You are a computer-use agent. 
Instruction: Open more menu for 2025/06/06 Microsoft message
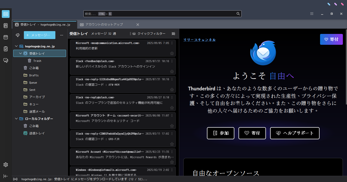coord(172,115)
